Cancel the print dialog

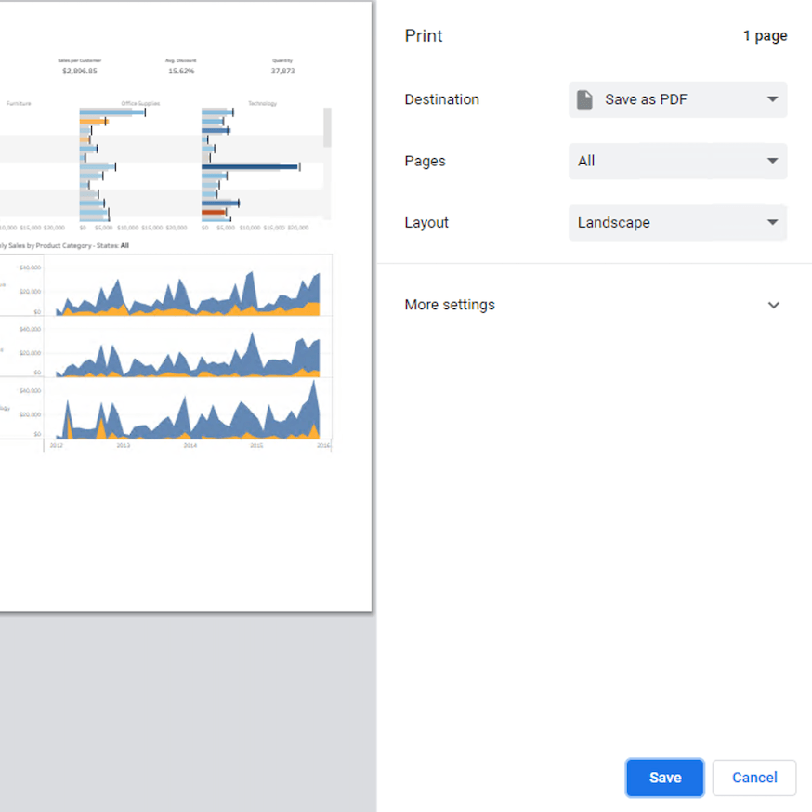pos(753,778)
